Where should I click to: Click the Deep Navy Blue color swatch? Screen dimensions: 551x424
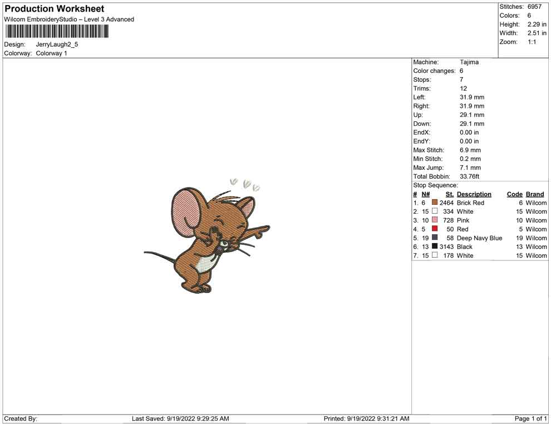435,238
